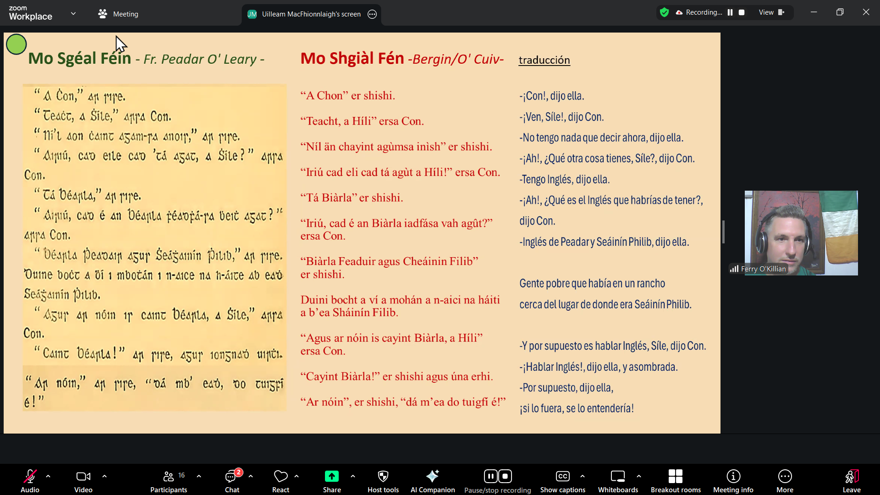The image size is (880, 495).
Task: Pause the recording from bottom toolbar
Action: [490, 476]
